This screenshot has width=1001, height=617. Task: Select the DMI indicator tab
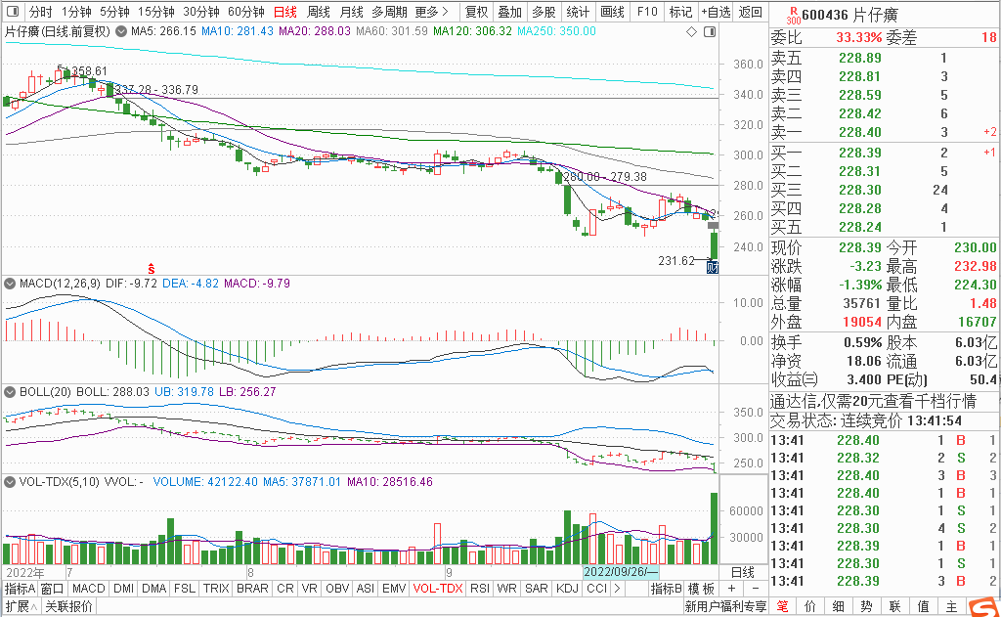[x=123, y=589]
